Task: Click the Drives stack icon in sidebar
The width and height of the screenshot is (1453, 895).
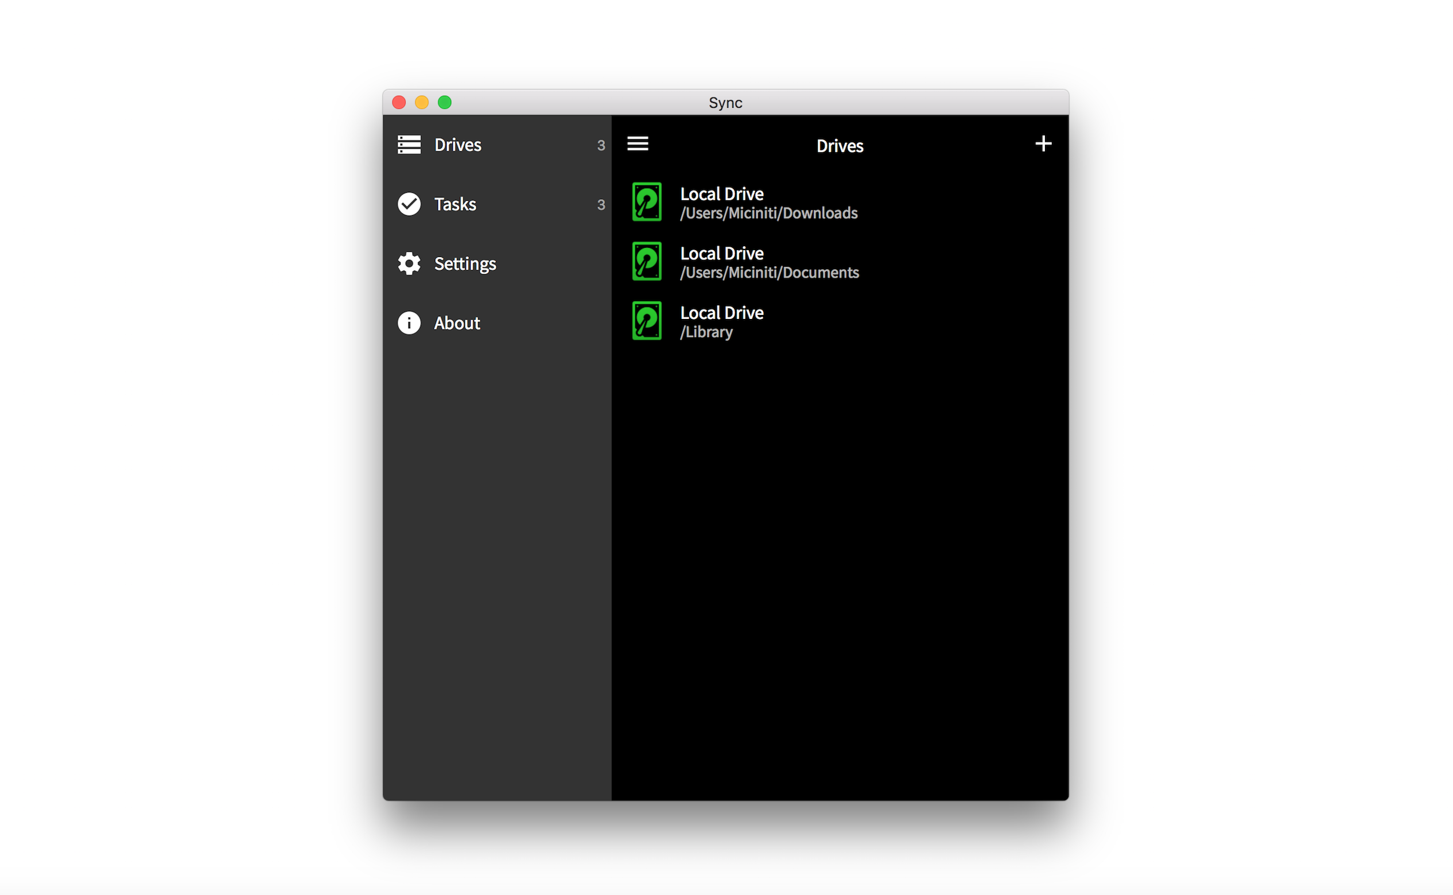Action: pos(409,145)
